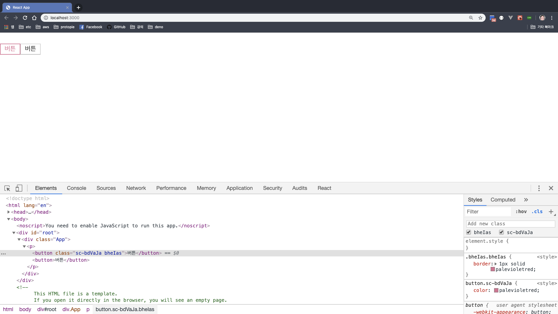The image size is (558, 314).
Task: Toggle the .cls class editor
Action: 537,212
